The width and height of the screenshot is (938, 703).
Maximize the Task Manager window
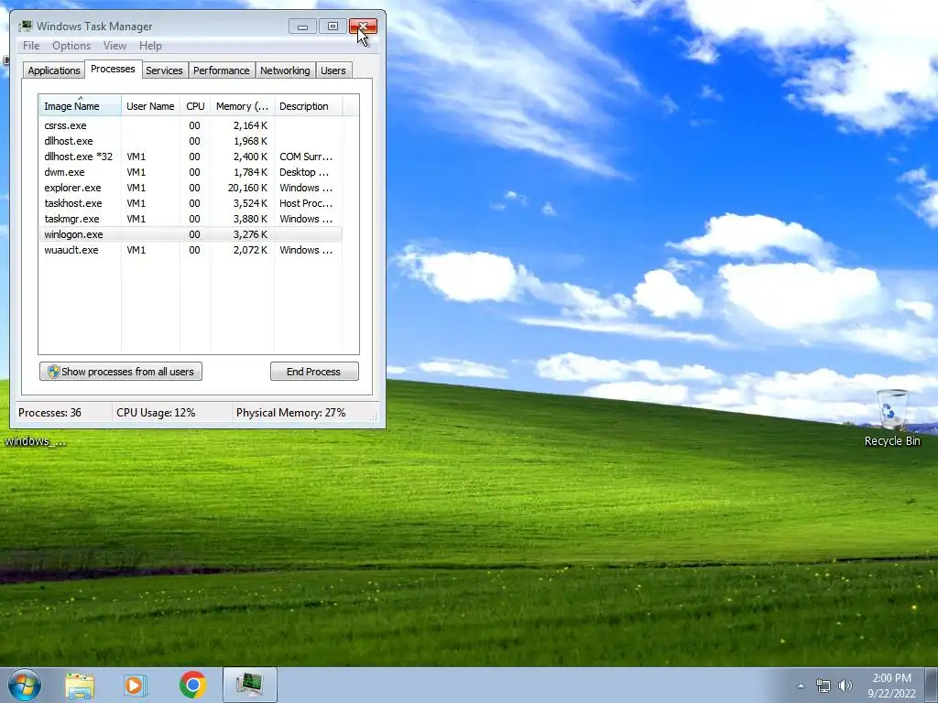tap(333, 27)
